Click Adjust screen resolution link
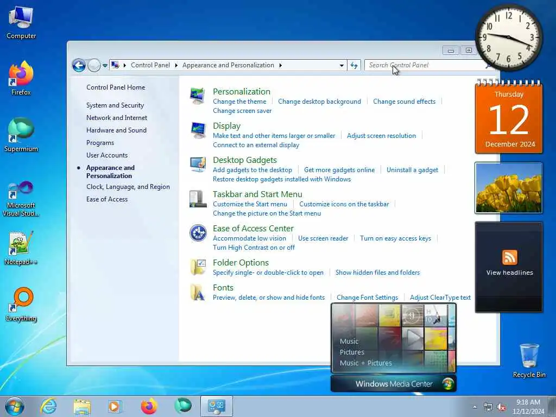Image resolution: width=556 pixels, height=417 pixels. [381, 135]
